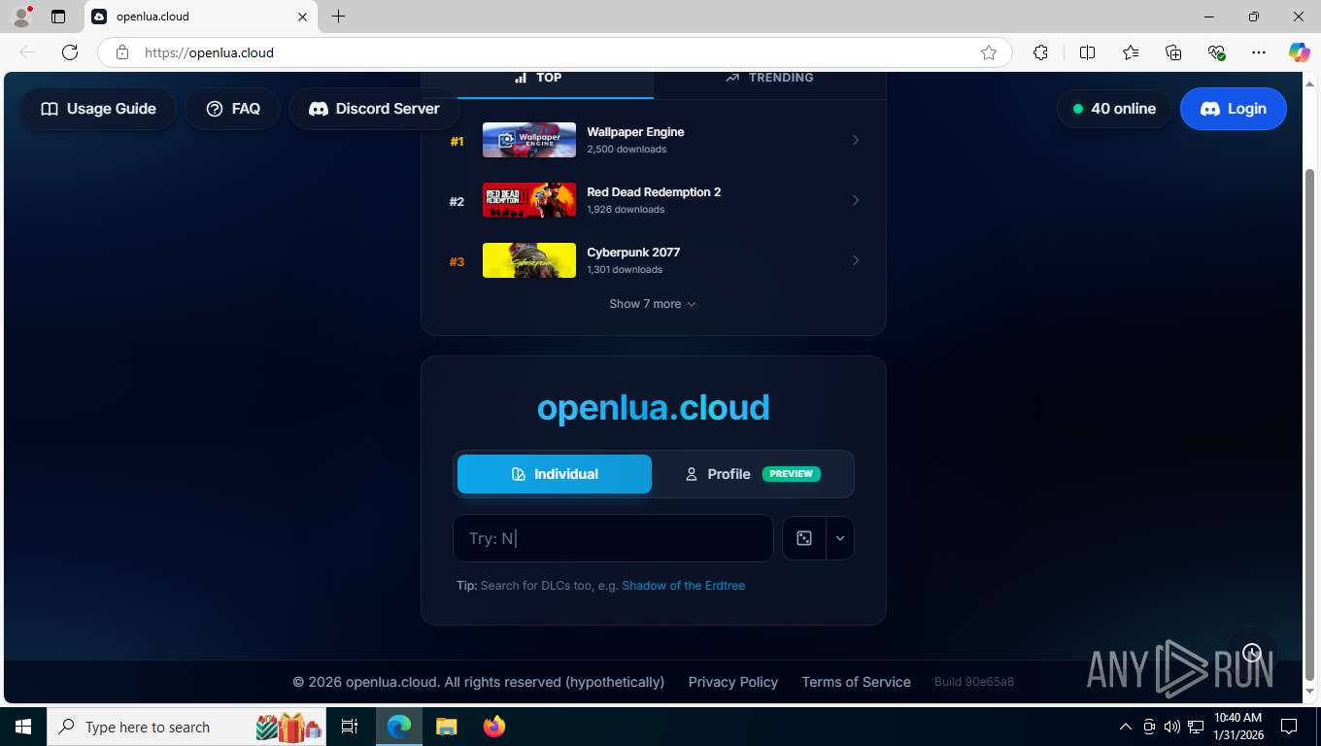The image size is (1321, 746).
Task: Close the openlua.cloud tab
Action: pyautogui.click(x=302, y=17)
